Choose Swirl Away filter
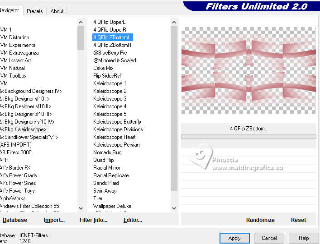Viewport: 320px width, 244px height. 105,191
